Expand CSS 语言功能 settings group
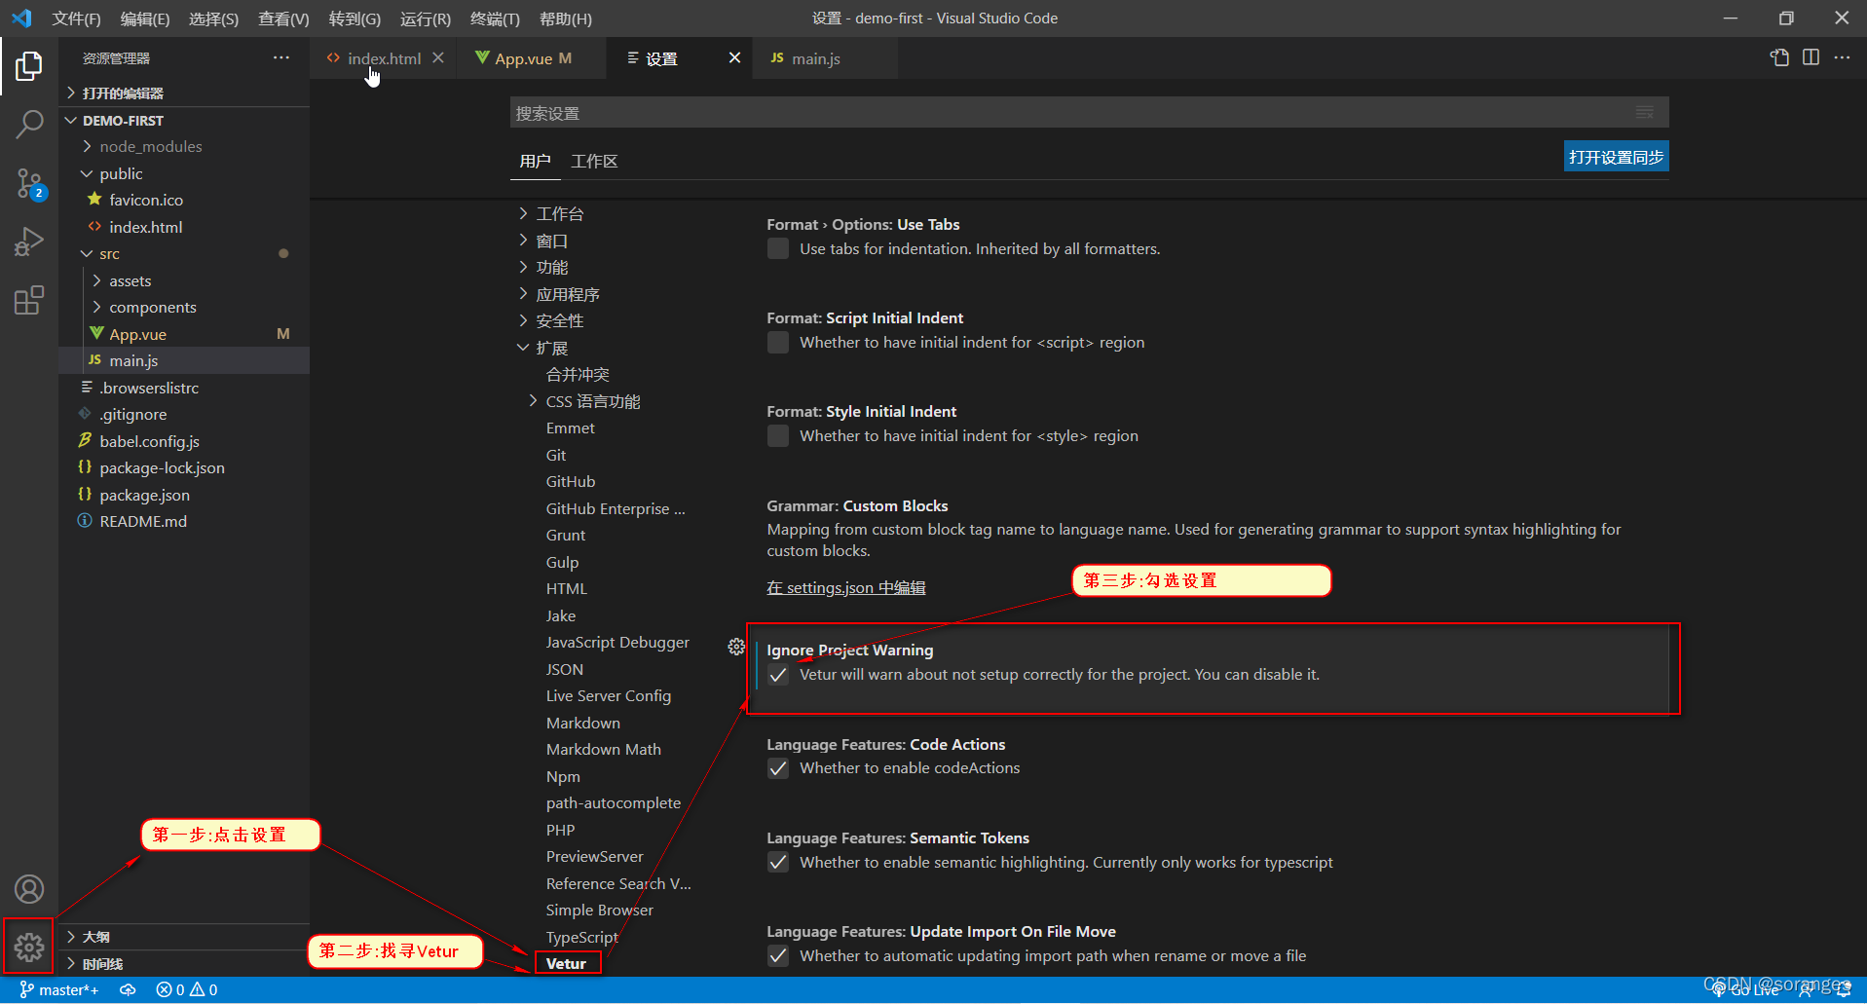Viewport: 1867px width, 1004px height. [x=593, y=401]
